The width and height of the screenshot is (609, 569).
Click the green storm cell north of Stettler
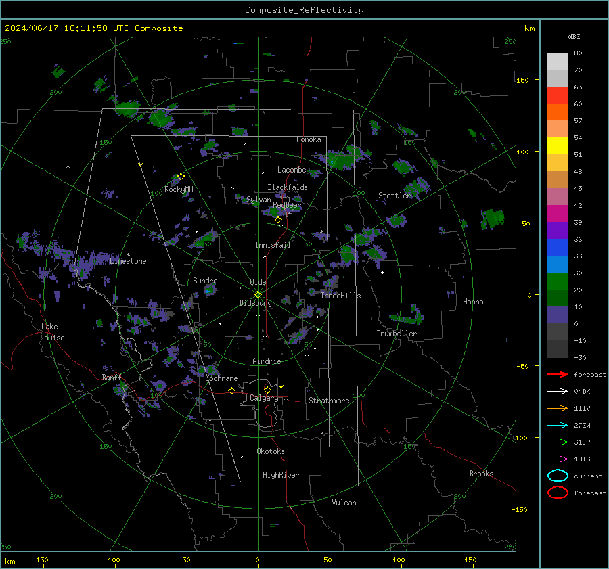click(x=403, y=166)
